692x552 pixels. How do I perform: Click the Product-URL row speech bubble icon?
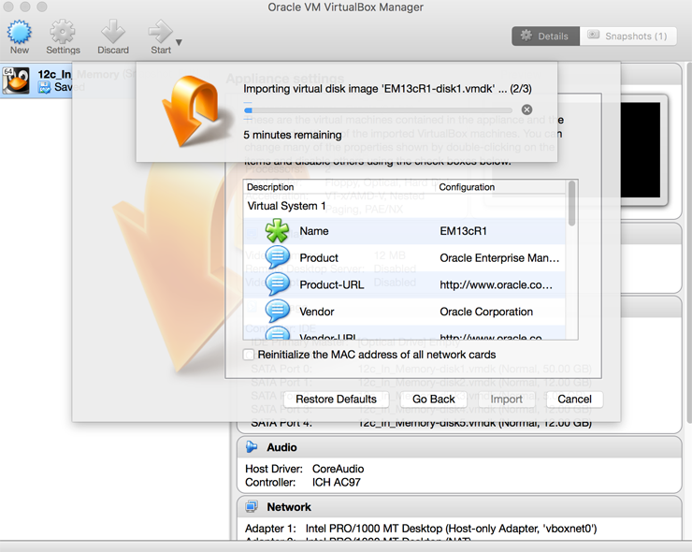click(x=277, y=284)
